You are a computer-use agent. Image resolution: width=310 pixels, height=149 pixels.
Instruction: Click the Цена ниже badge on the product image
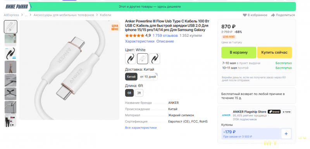[115, 27]
